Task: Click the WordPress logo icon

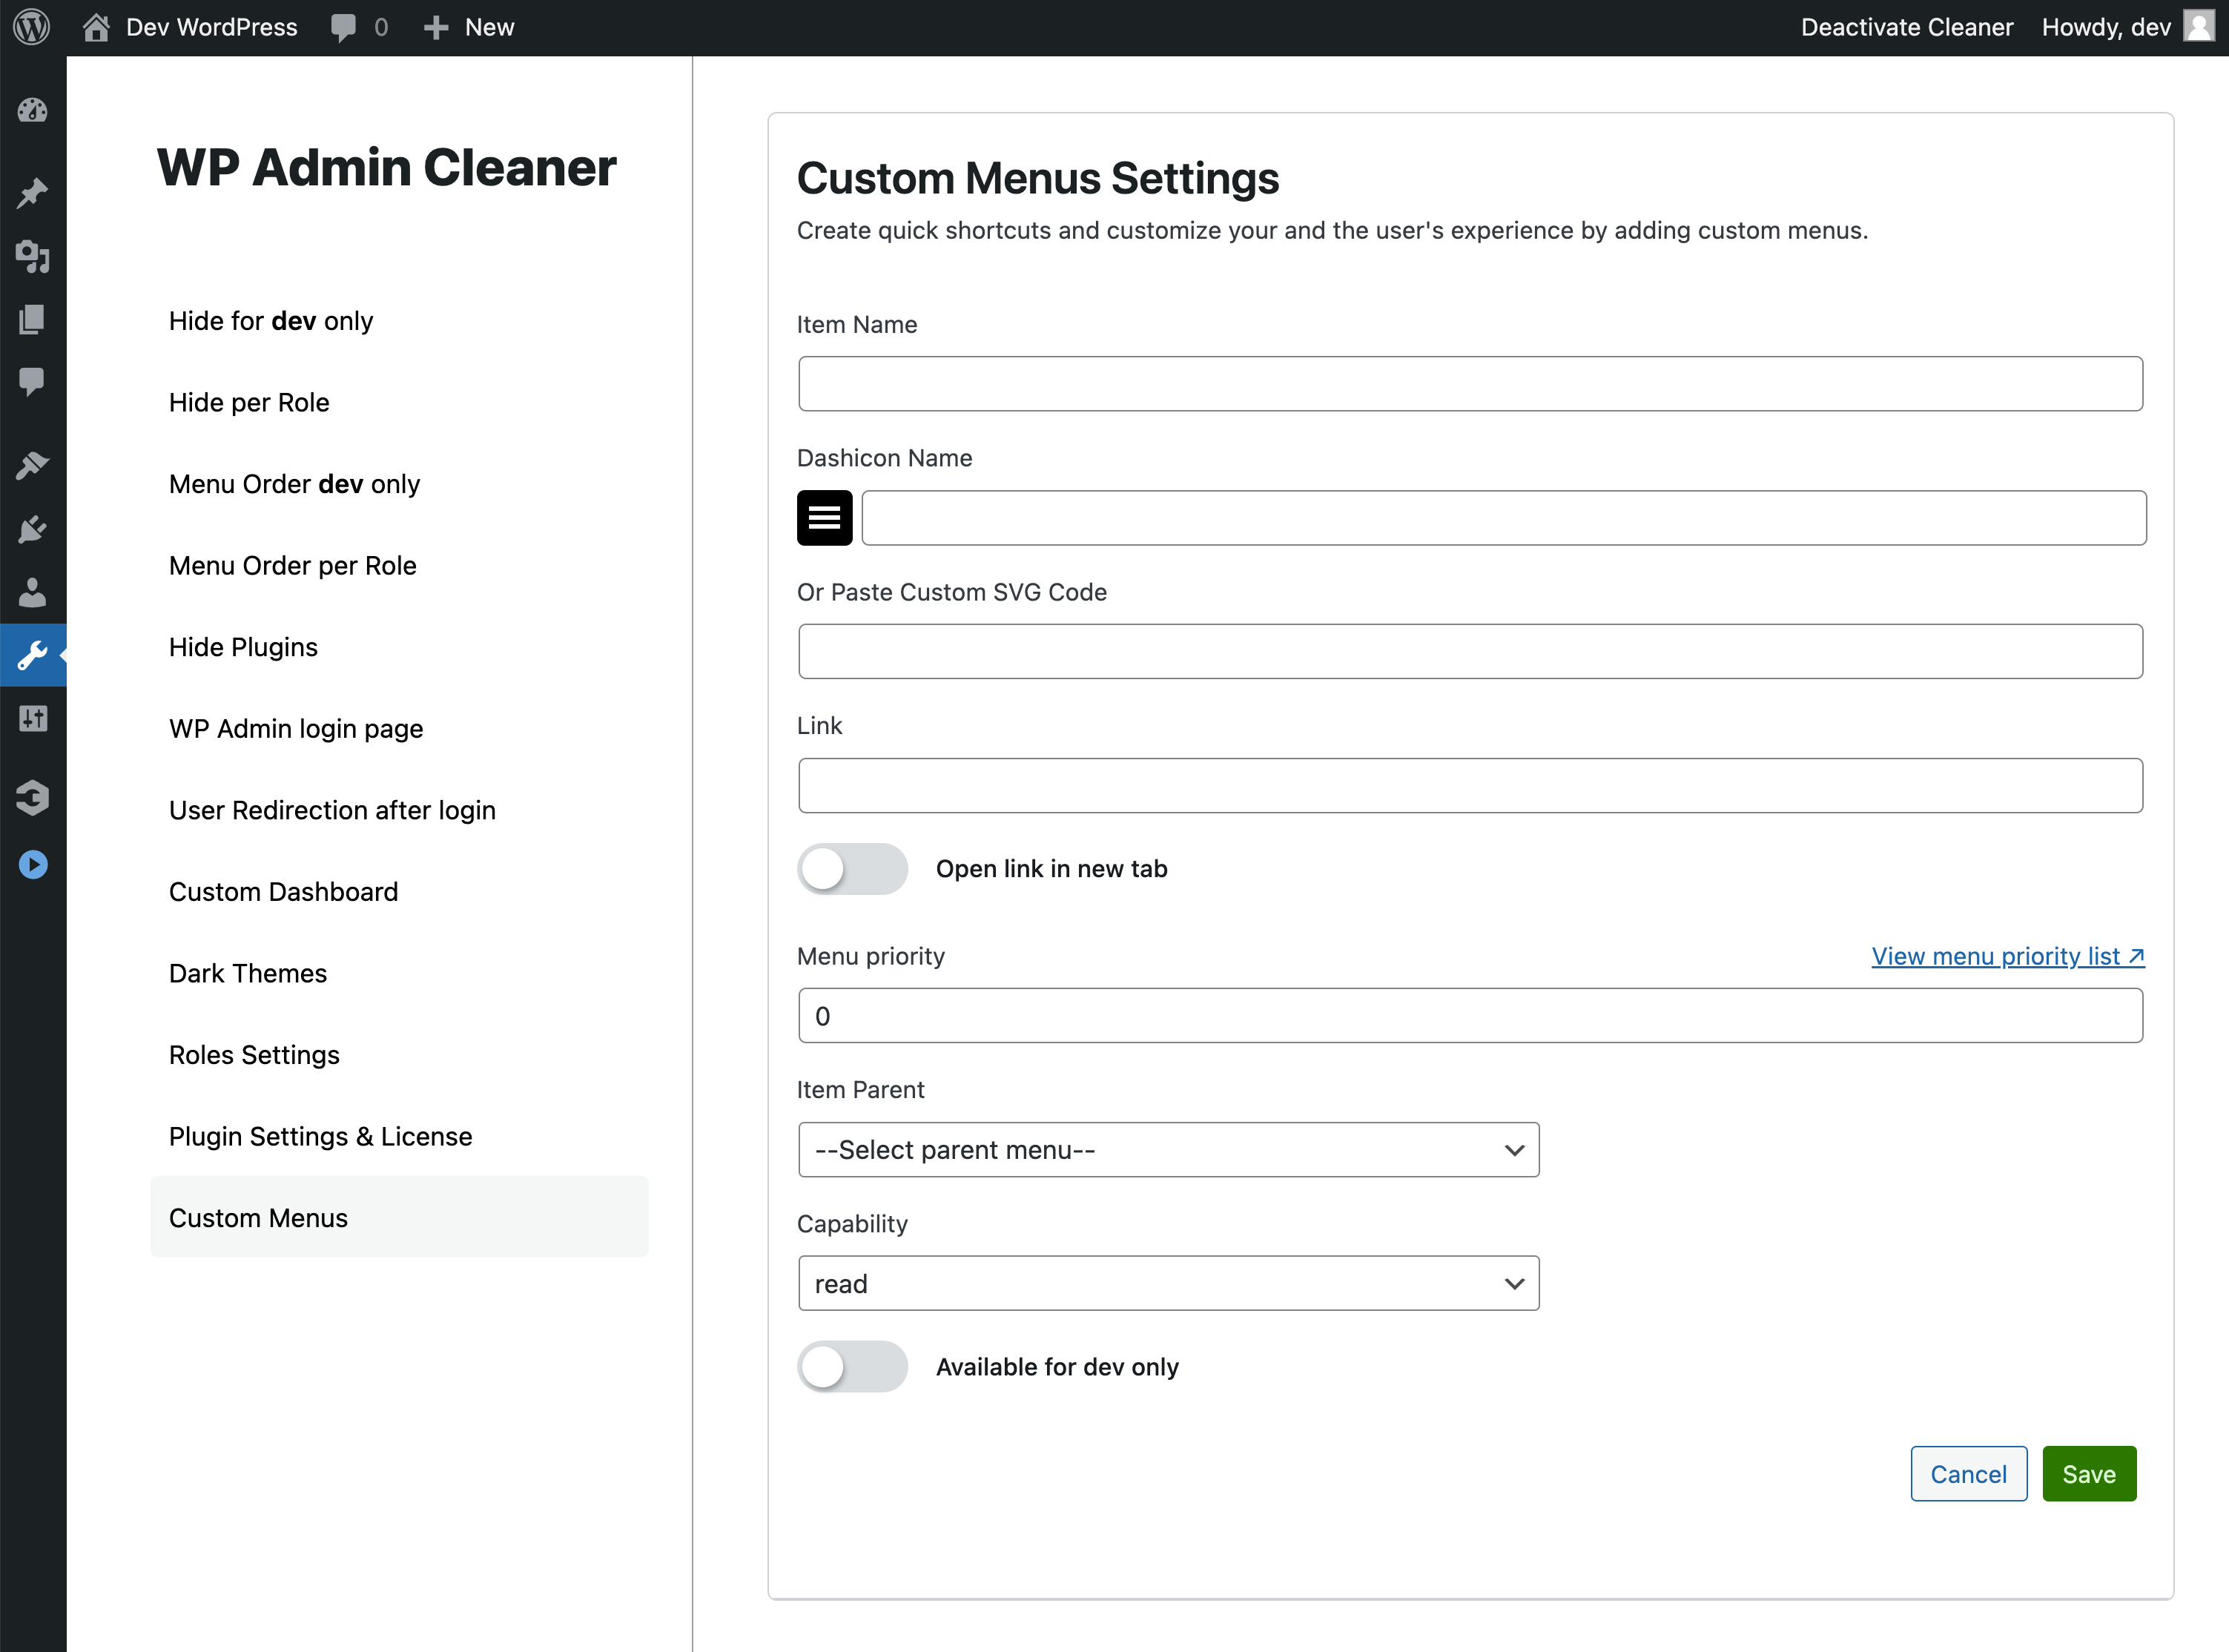Action: click(x=32, y=27)
